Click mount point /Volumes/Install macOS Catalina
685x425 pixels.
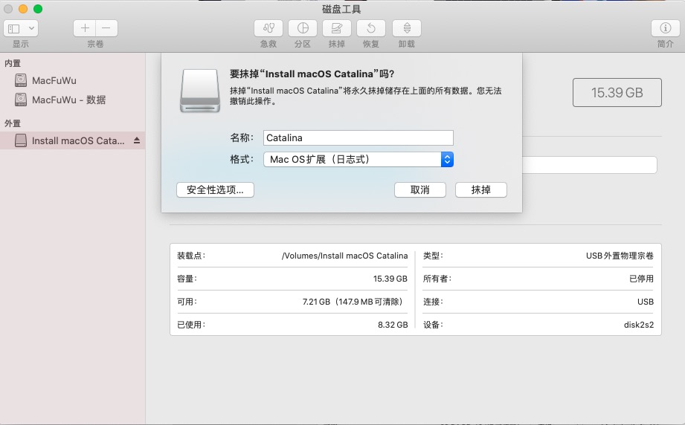[x=344, y=256]
